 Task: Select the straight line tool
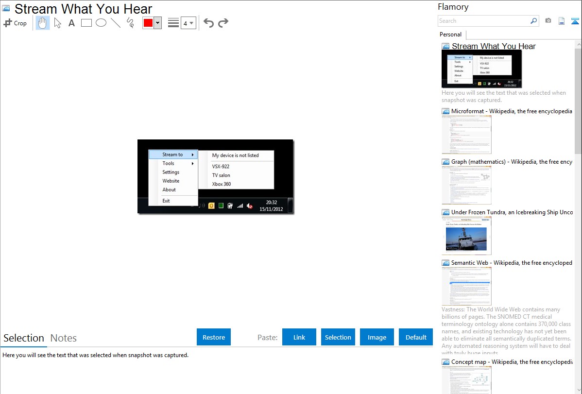[116, 23]
